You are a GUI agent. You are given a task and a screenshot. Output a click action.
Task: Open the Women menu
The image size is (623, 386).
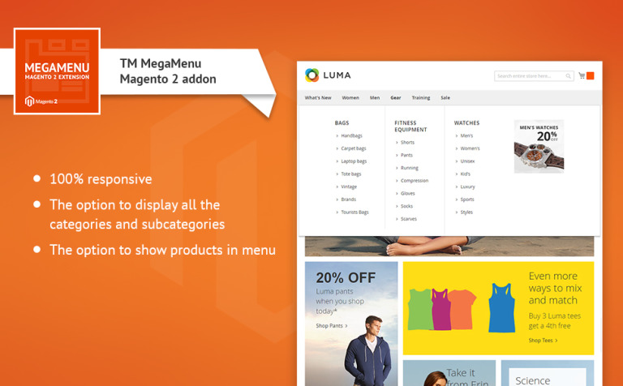[x=350, y=97]
